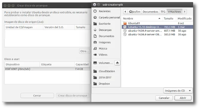Click Otro... button in Crear disco window

tap(84, 51)
